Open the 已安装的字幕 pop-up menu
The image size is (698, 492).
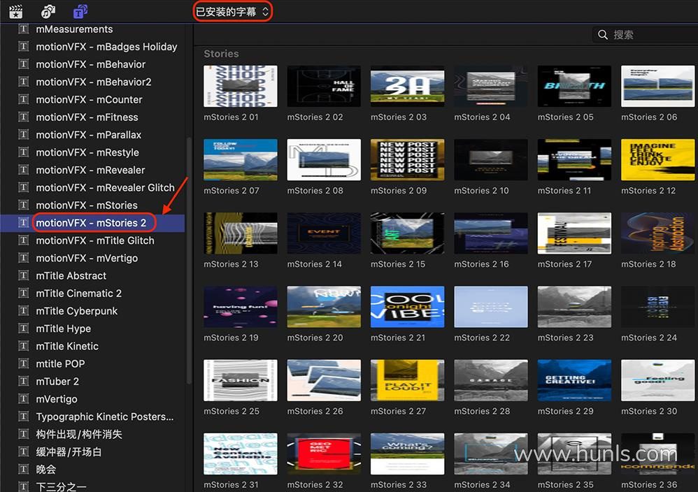pos(232,12)
